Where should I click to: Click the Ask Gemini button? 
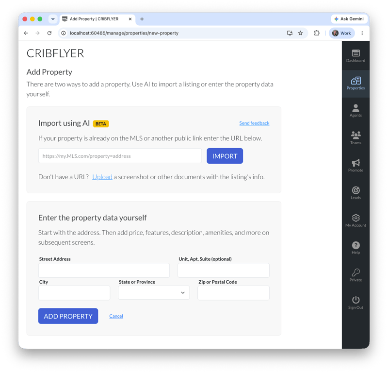coord(349,19)
